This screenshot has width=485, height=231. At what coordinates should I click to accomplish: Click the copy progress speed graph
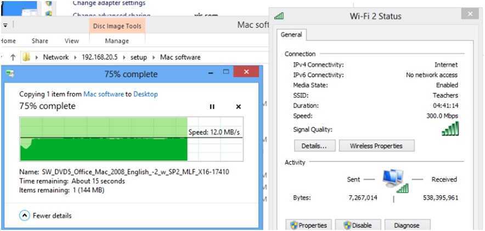coord(132,139)
